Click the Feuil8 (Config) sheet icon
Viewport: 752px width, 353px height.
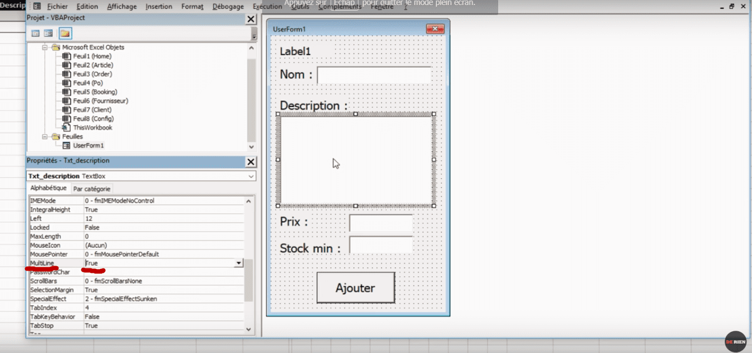(66, 119)
